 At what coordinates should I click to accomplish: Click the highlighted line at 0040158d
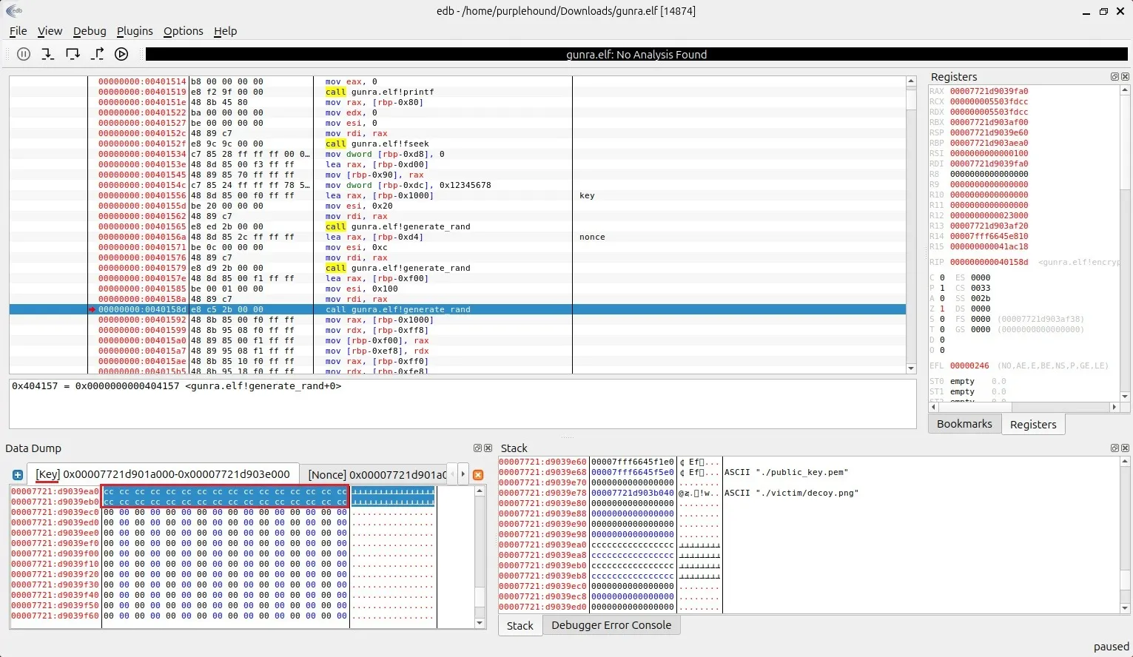pyautogui.click(x=457, y=309)
